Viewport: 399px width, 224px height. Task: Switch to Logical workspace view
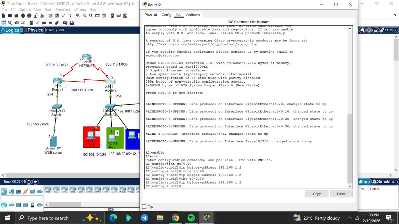(x=11, y=30)
